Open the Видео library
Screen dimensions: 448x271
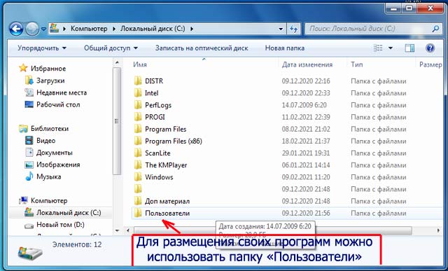coord(45,140)
